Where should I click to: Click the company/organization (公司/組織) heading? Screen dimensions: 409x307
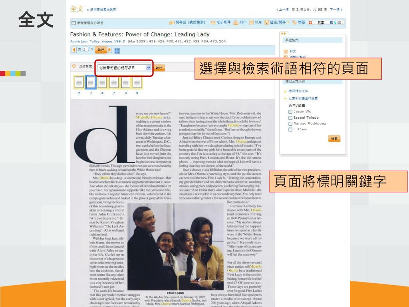297,106
